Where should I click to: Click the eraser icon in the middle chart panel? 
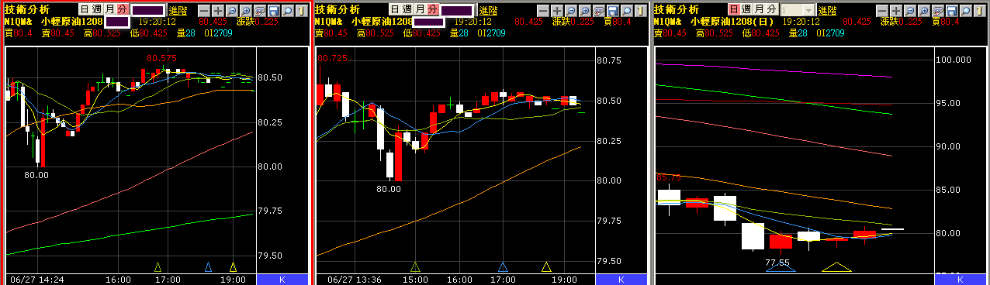[598, 10]
